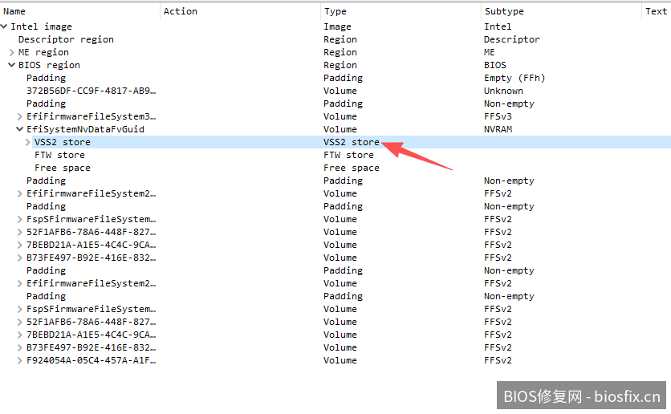Viewport: 671px width, 414px height.
Task: Collapse the EfiSystemNvDataFvGuid volume
Action: [x=20, y=129]
